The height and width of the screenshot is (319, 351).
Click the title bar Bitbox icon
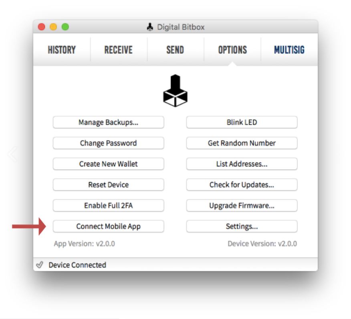point(150,27)
